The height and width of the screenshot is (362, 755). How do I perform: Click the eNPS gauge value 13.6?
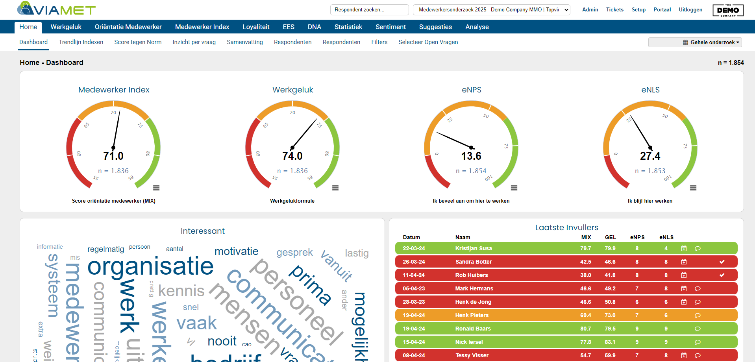[x=471, y=156]
